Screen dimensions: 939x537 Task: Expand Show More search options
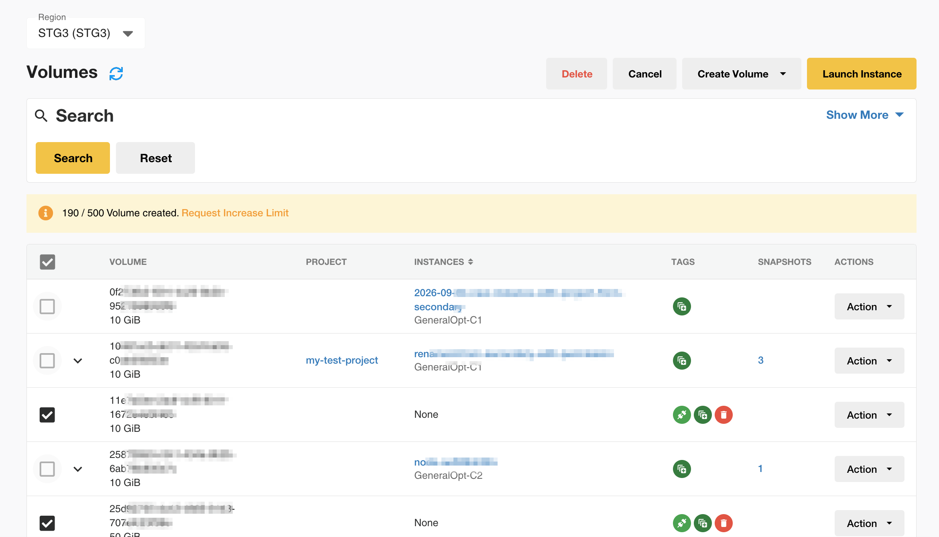tap(865, 115)
